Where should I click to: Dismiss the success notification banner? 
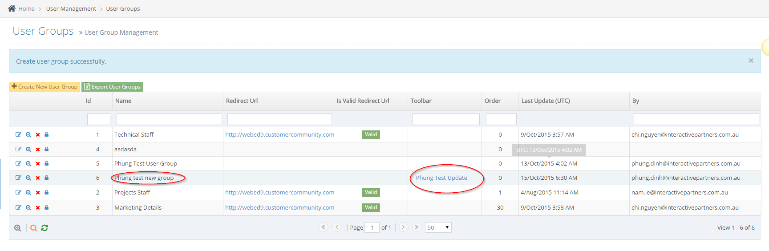click(751, 61)
